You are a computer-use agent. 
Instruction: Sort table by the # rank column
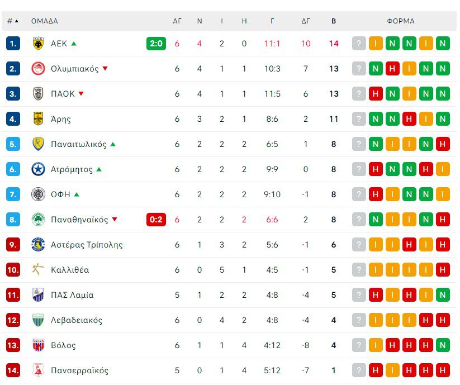(x=12, y=21)
